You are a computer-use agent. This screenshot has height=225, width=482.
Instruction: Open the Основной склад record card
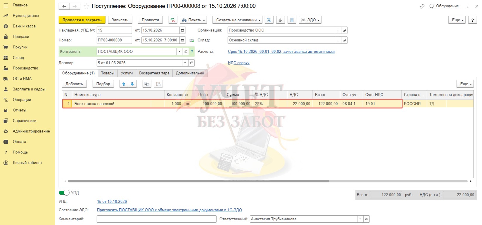click(x=344, y=40)
